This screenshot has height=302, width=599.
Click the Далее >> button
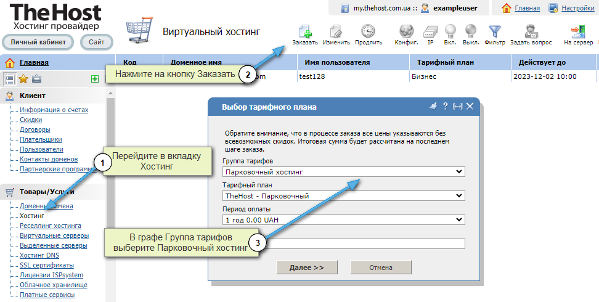pos(307,267)
